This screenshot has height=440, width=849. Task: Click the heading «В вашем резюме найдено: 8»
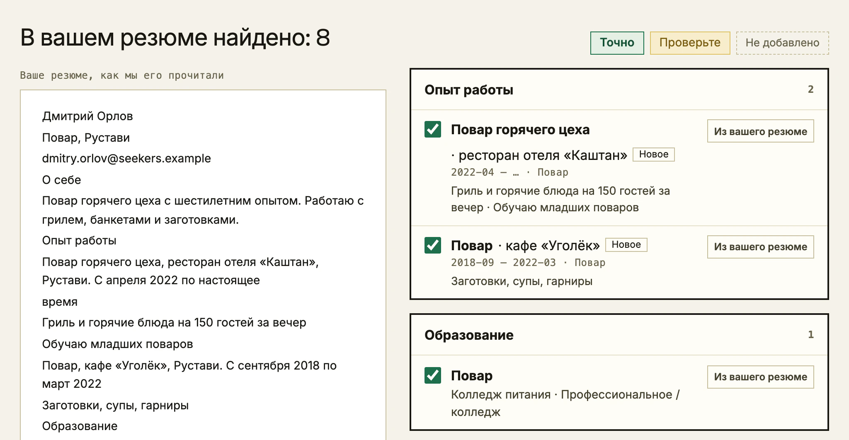(x=175, y=38)
